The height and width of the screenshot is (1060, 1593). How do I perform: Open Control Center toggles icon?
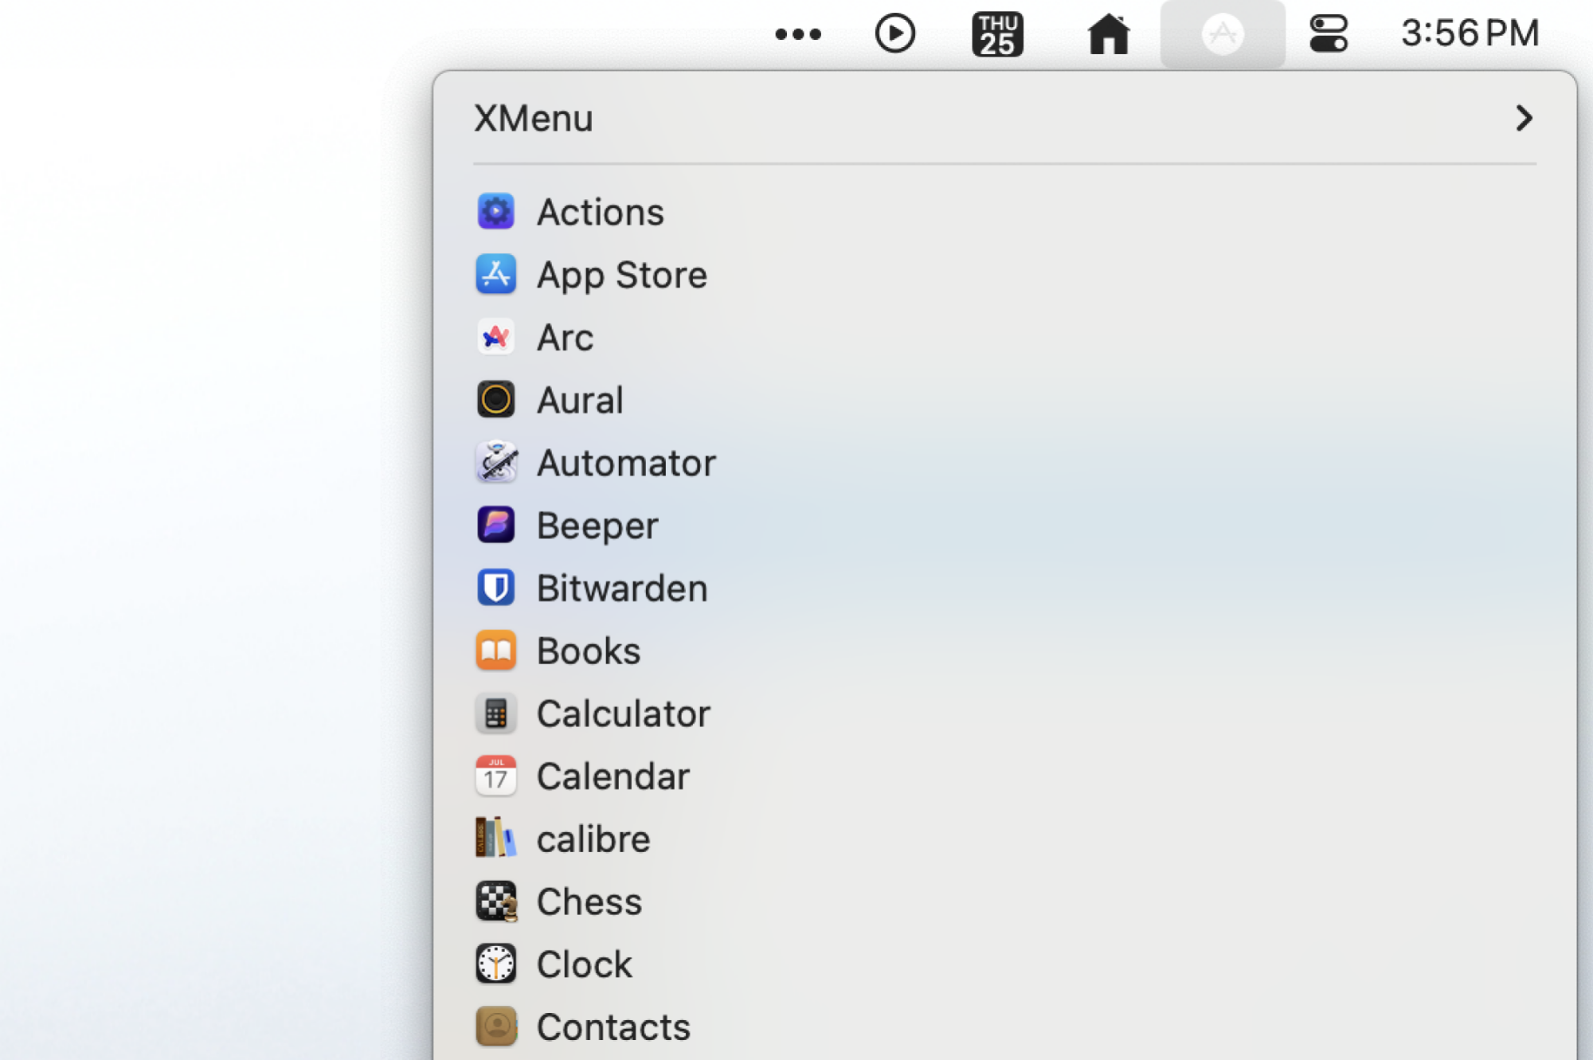click(x=1329, y=34)
